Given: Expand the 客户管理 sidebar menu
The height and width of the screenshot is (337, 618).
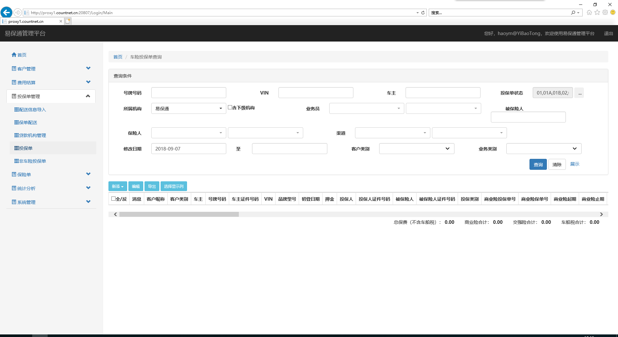Looking at the screenshot, I should [51, 68].
